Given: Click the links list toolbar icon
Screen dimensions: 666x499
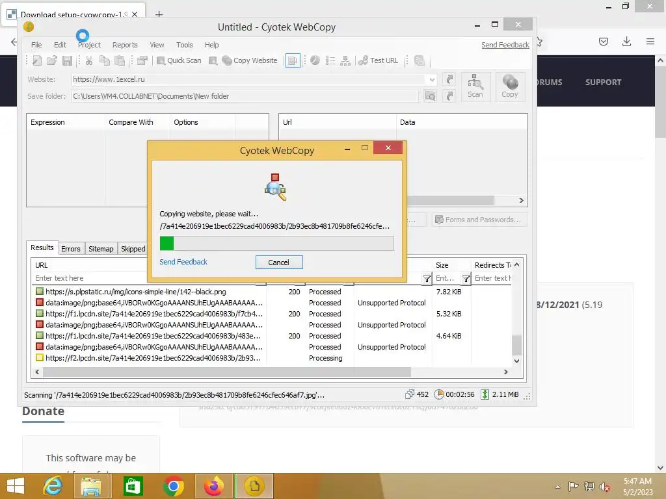Looking at the screenshot, I should pyautogui.click(x=330, y=60).
